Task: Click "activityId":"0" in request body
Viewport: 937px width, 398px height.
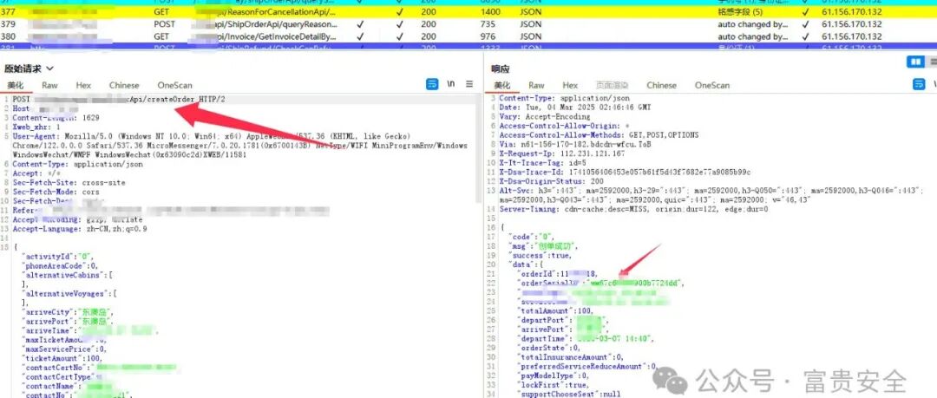Action: pyautogui.click(x=59, y=257)
